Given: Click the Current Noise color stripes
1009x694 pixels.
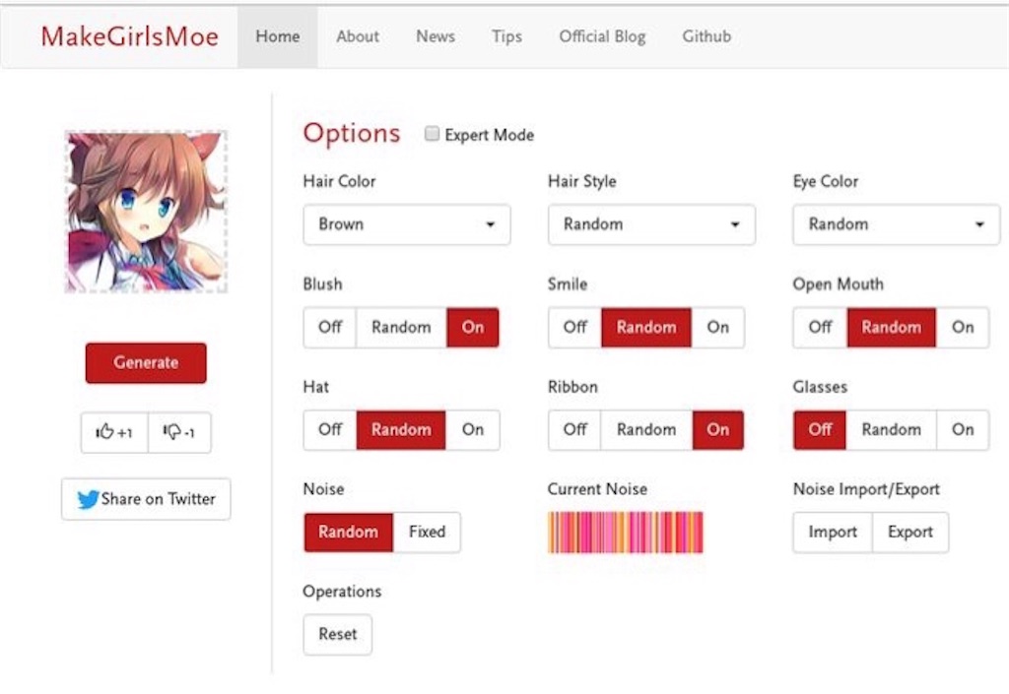Looking at the screenshot, I should [x=626, y=532].
